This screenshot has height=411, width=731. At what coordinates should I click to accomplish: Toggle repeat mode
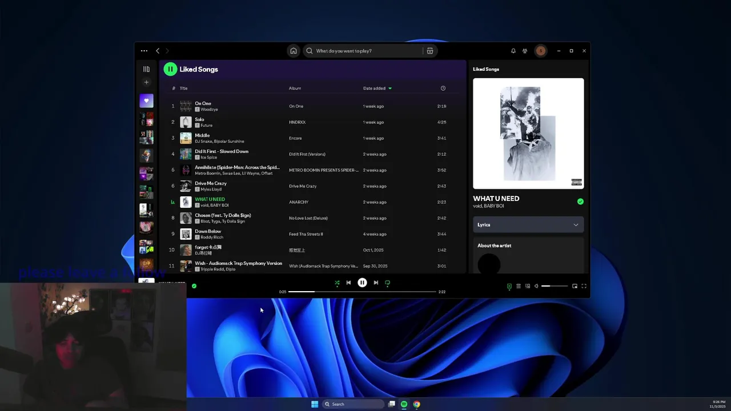388,283
